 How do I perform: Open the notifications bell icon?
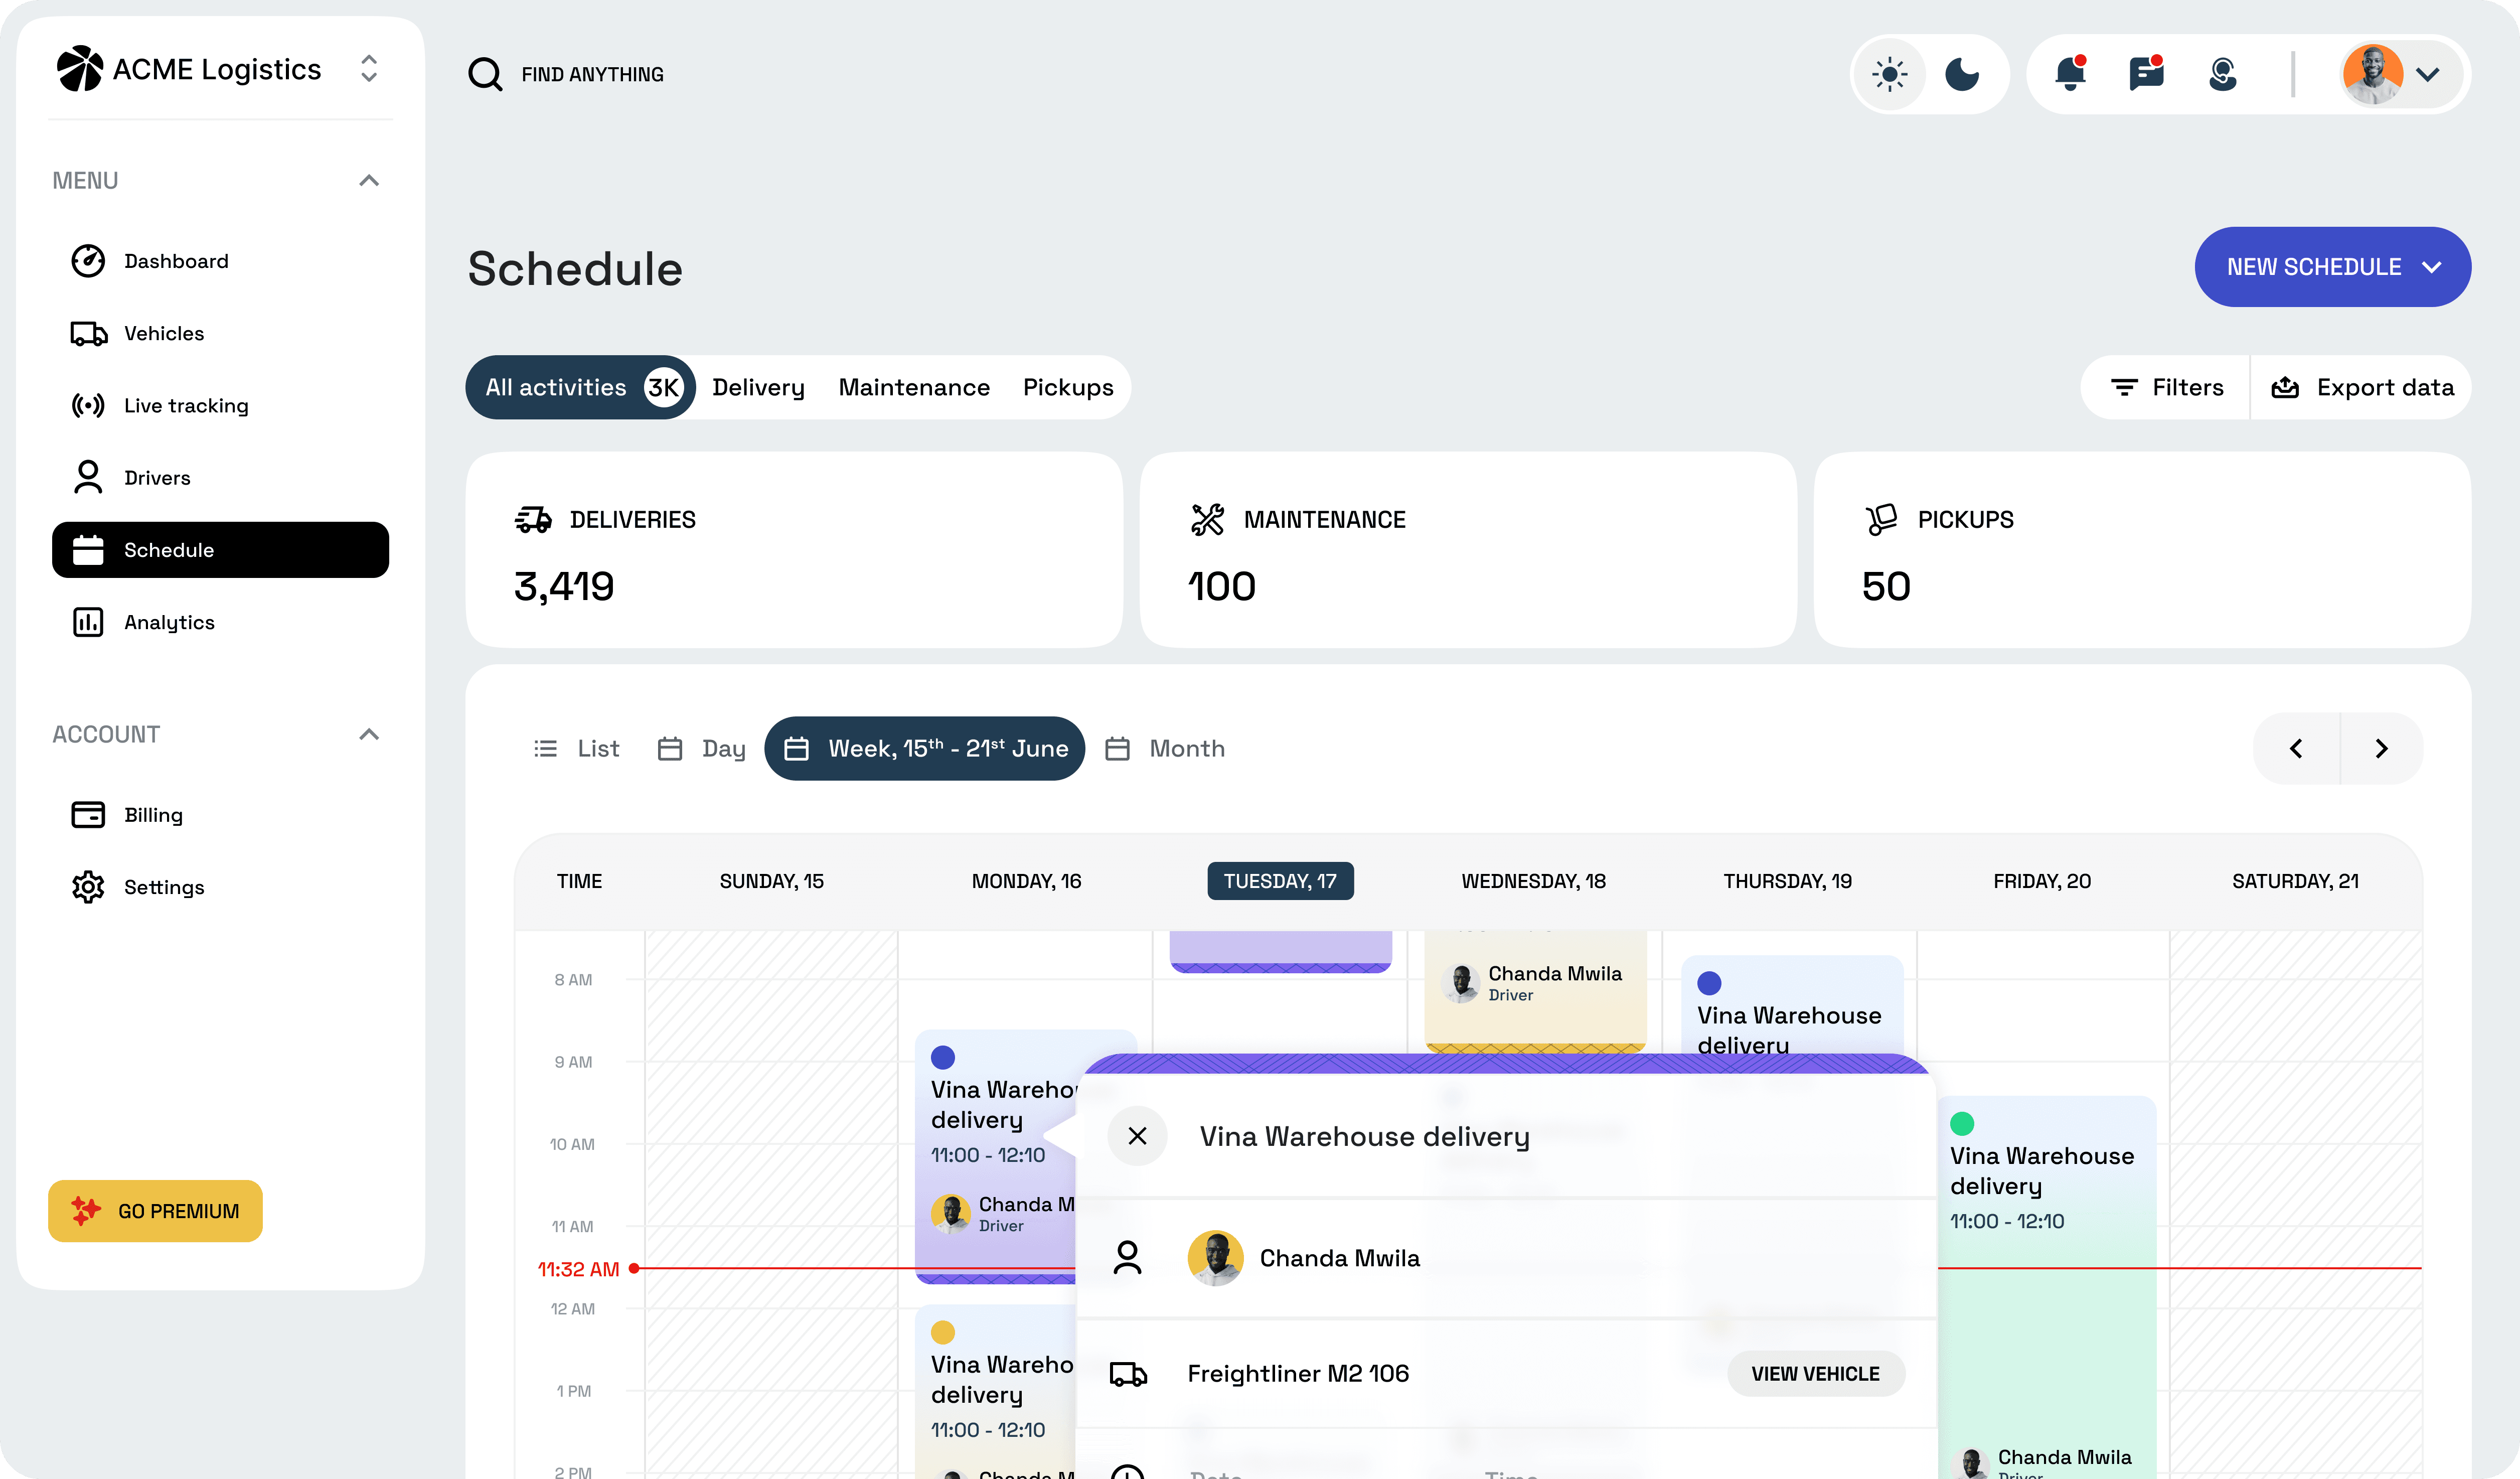click(2069, 74)
